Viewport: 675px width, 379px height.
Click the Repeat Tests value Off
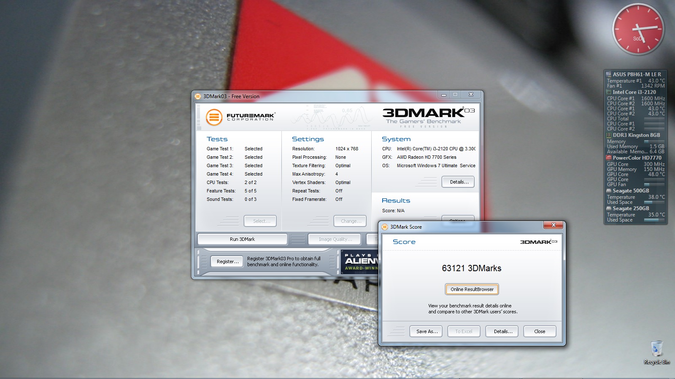pyautogui.click(x=339, y=191)
